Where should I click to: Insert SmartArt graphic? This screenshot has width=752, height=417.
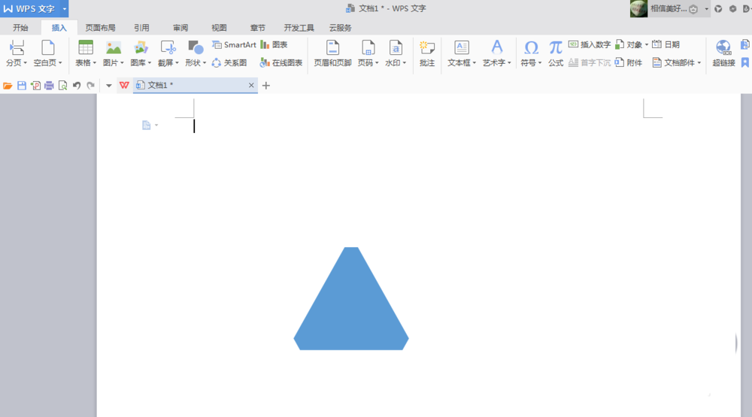234,44
